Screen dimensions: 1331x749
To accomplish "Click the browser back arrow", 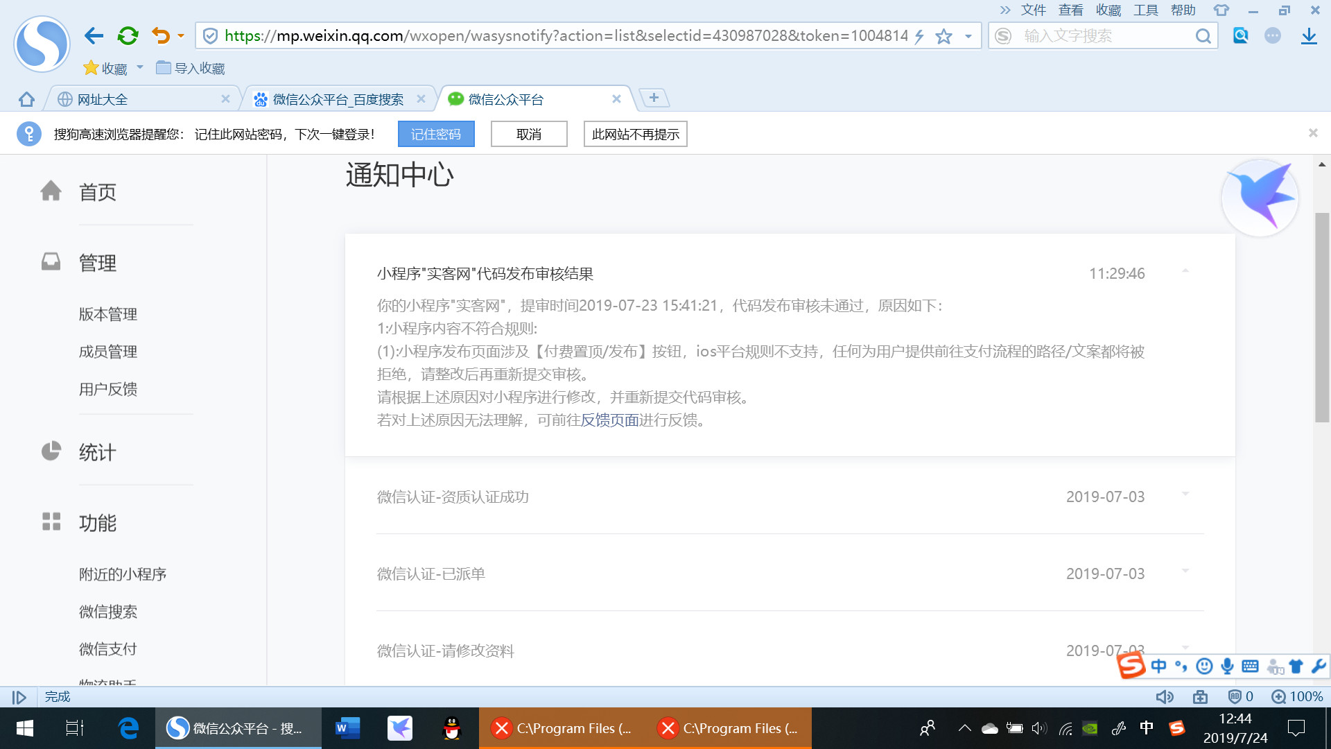I will point(94,36).
